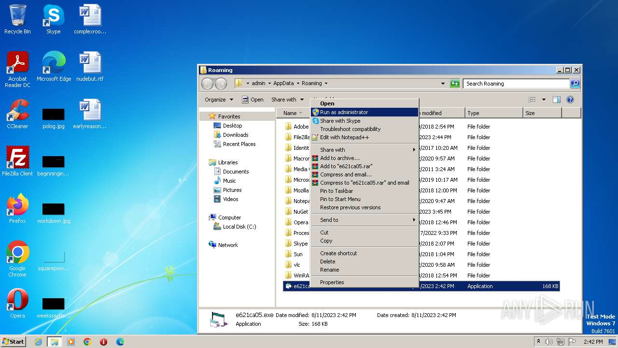Image resolution: width=618 pixels, height=348 pixels.
Task: Sort by Size column header
Action: pos(542,113)
